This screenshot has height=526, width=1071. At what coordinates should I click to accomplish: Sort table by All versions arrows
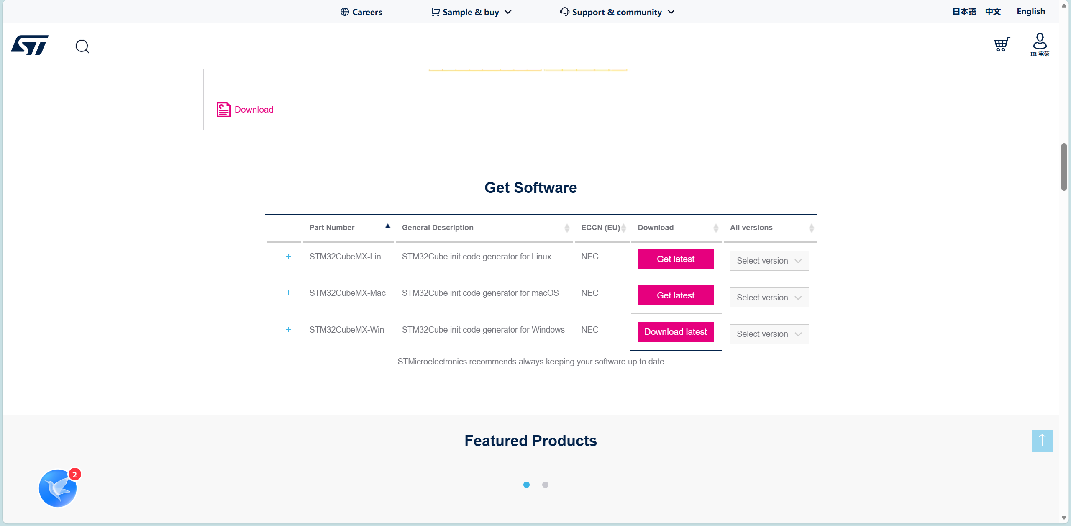point(811,228)
